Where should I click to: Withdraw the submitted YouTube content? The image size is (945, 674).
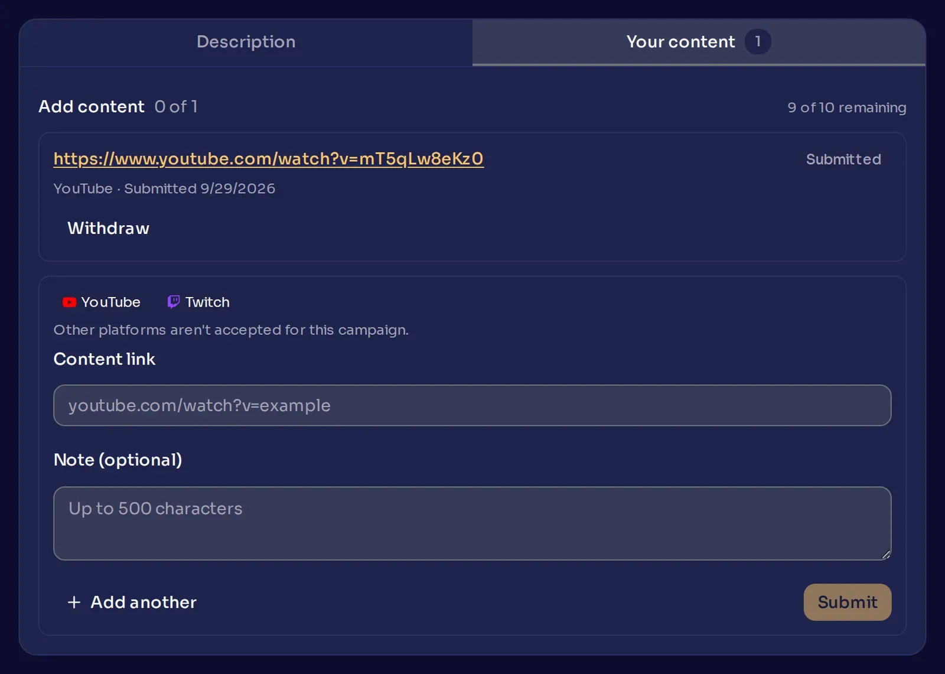tap(108, 228)
